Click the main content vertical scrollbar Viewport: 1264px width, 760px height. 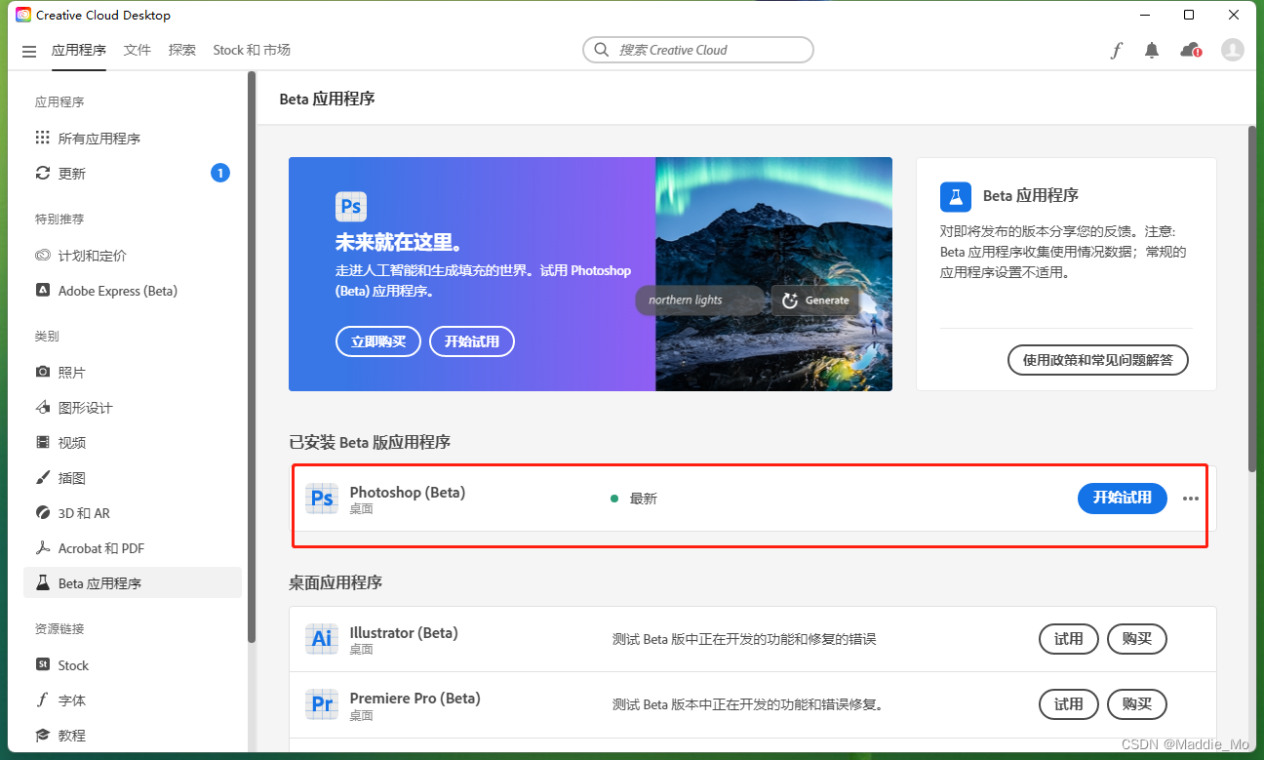point(1252,299)
